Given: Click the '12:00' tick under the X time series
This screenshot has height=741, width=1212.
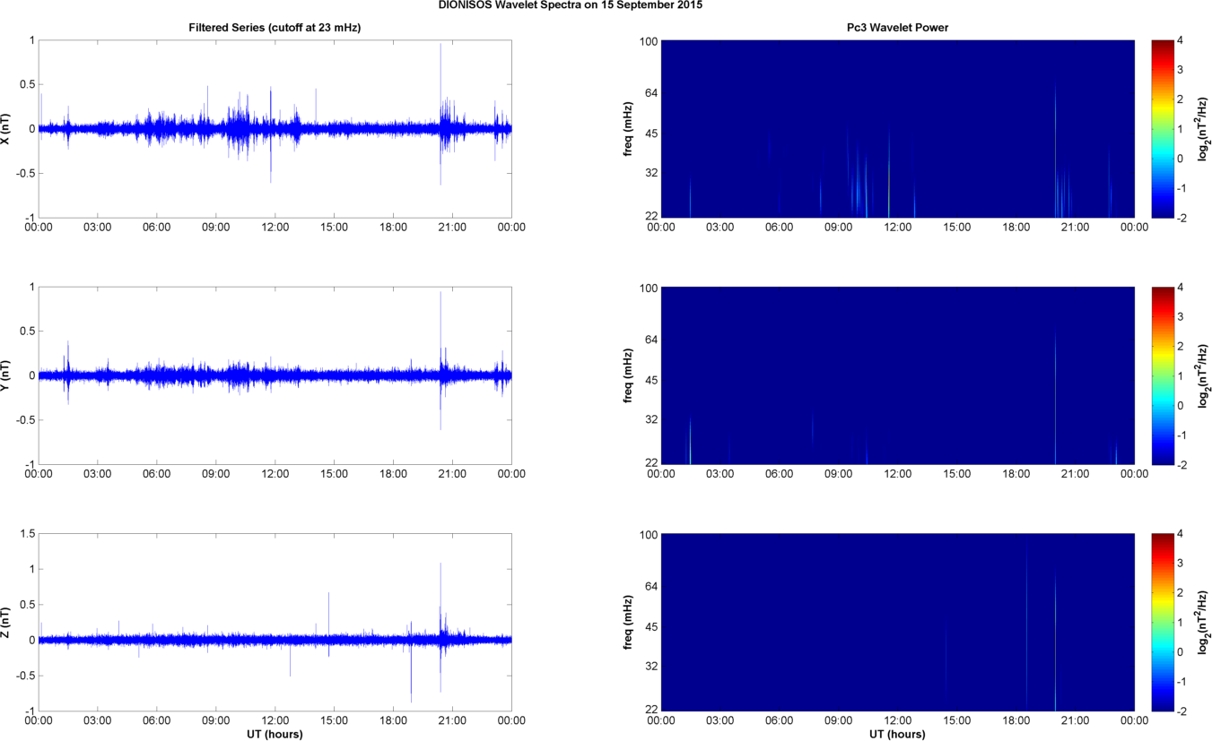Looking at the screenshot, I should (x=275, y=228).
